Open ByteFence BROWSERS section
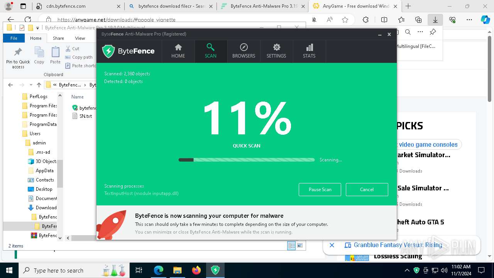The width and height of the screenshot is (494, 278). pyautogui.click(x=244, y=51)
